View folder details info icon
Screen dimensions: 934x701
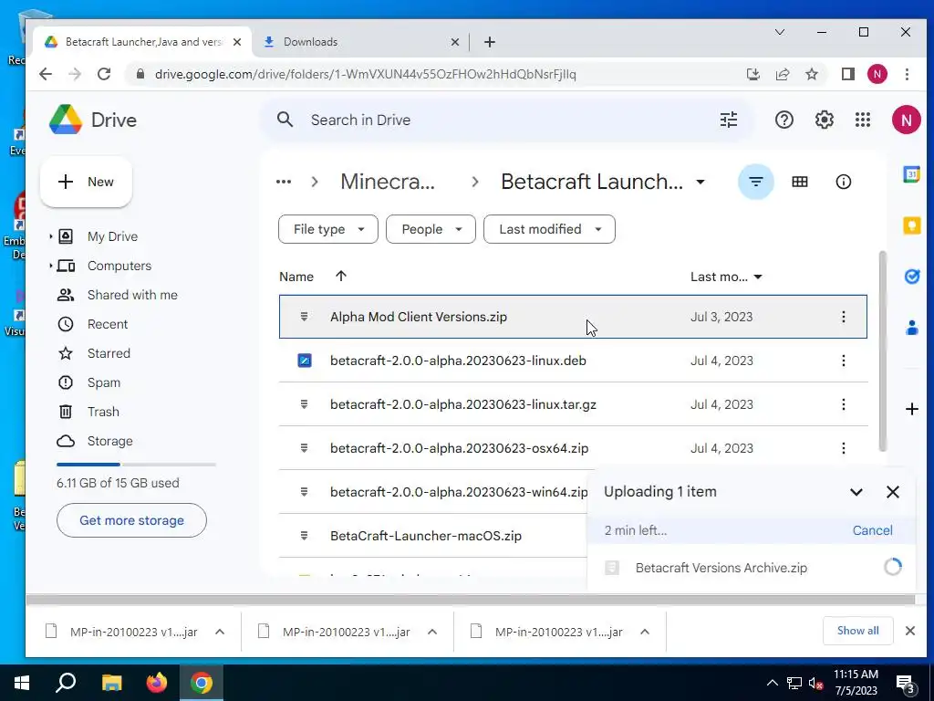(x=843, y=182)
